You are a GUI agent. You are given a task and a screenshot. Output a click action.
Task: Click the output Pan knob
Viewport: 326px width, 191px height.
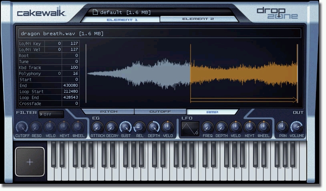pyautogui.click(x=282, y=127)
